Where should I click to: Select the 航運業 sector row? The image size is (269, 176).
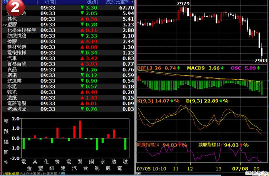[x=68, y=81]
